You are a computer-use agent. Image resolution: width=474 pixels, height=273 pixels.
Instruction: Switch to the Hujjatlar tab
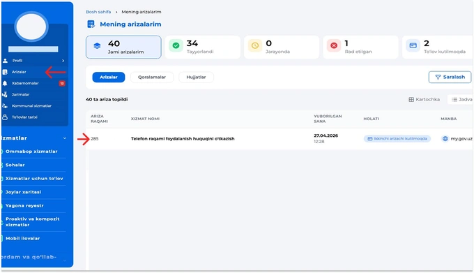tap(196, 78)
